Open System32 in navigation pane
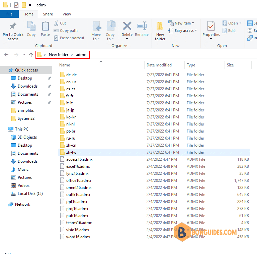 [x=26, y=118]
